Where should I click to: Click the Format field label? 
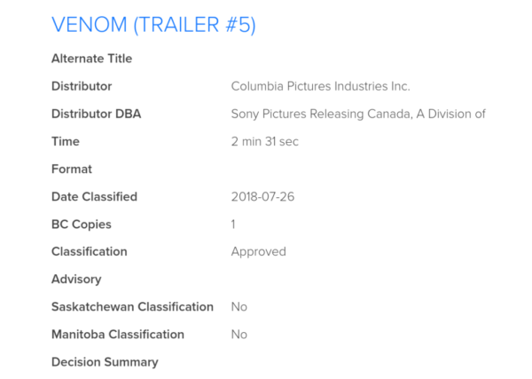pyautogui.click(x=72, y=169)
